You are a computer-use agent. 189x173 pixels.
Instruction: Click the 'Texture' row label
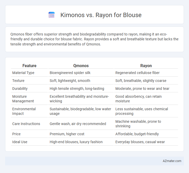click(x=18, y=81)
